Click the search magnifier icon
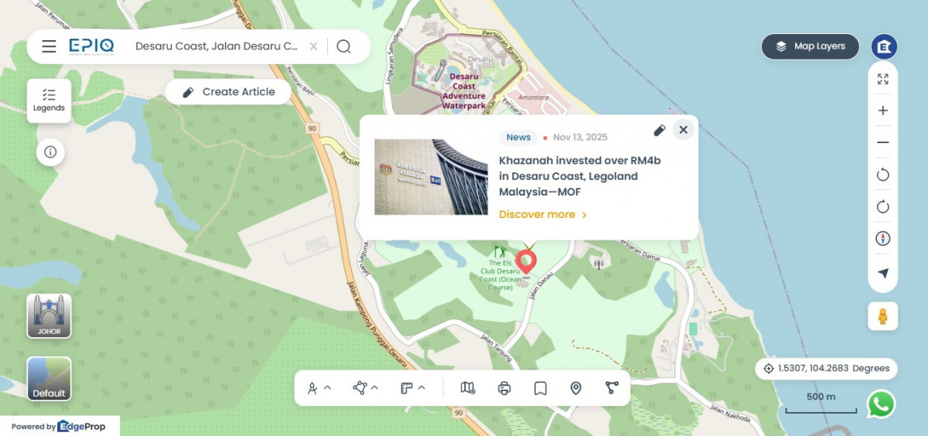Screen dimensions: 928x436 click(x=344, y=46)
